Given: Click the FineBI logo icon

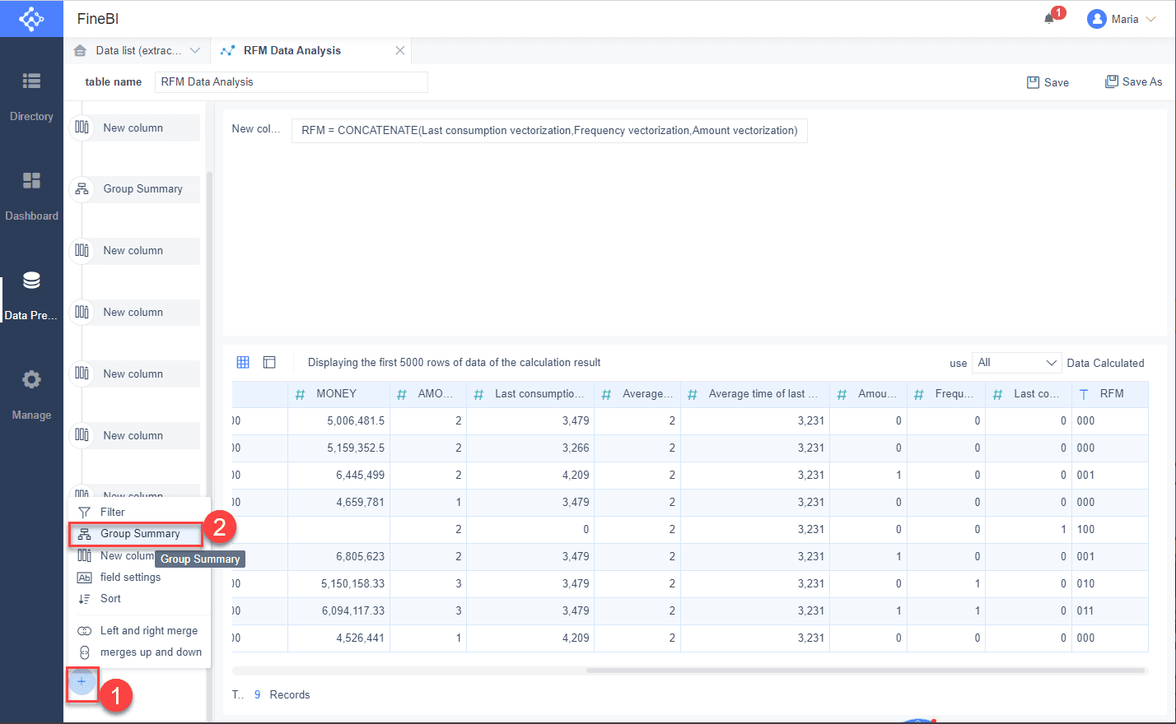Looking at the screenshot, I should [x=31, y=18].
